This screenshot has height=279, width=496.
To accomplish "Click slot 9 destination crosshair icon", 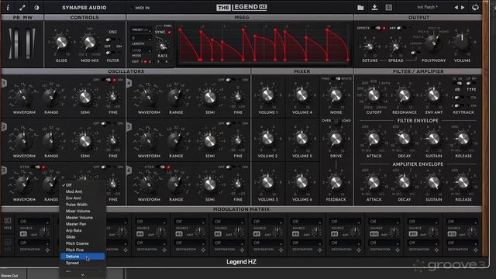I will [359, 250].
